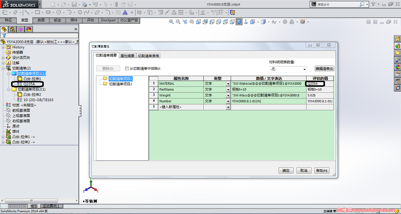This screenshot has height=214, width=401.
Task: Select 原点 in feature tree
Action: 16,126
